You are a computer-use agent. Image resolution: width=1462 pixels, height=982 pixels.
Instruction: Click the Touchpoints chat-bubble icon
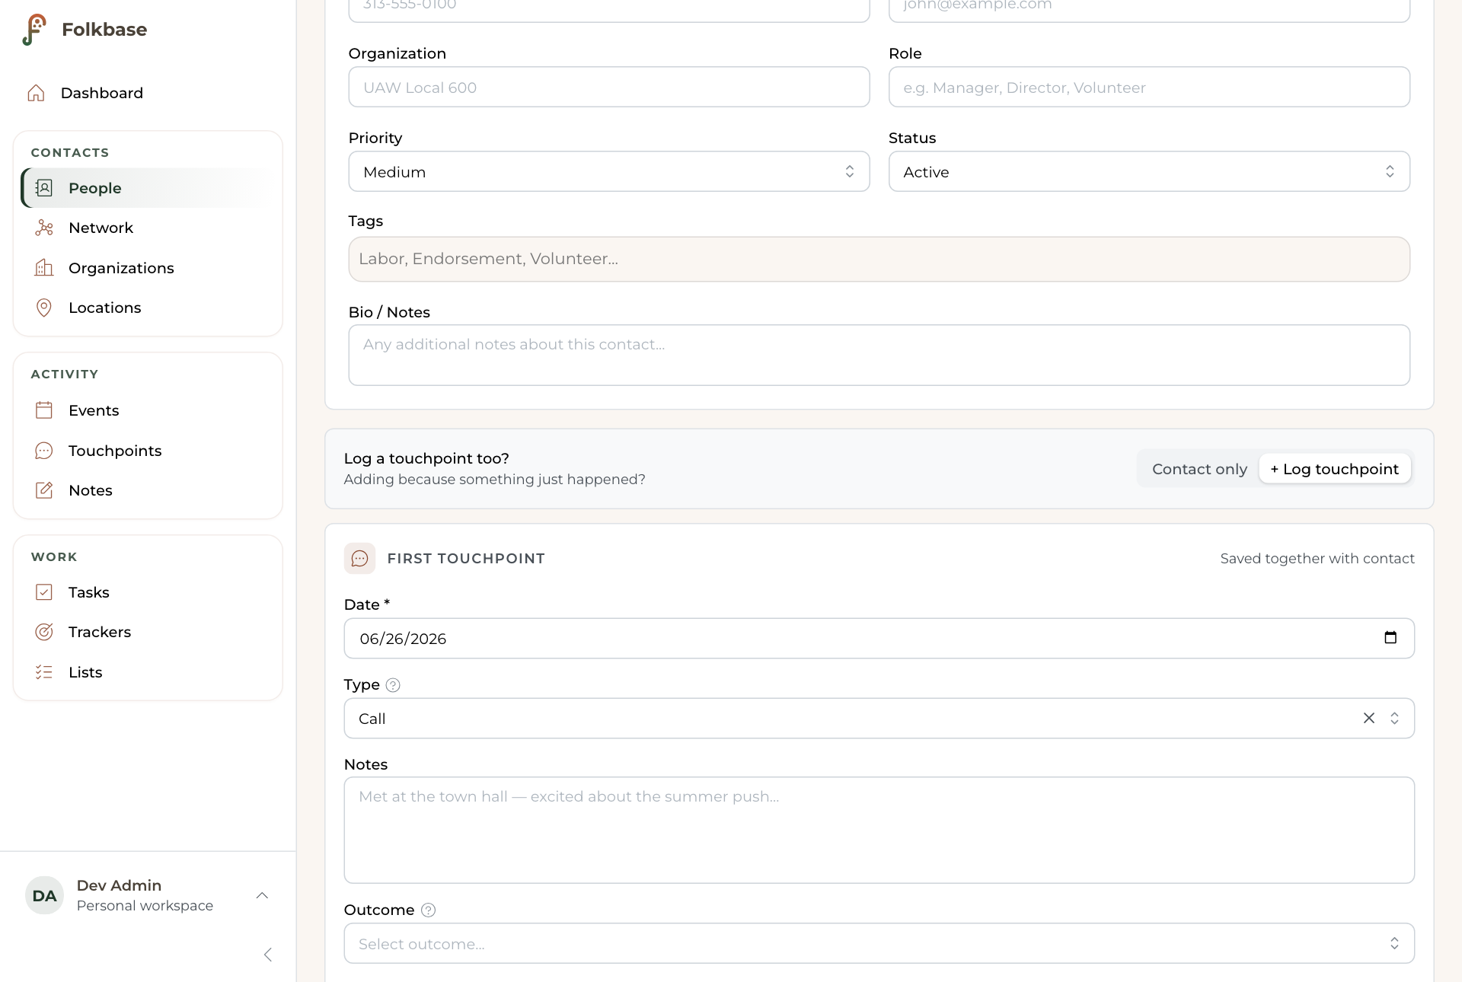[44, 451]
